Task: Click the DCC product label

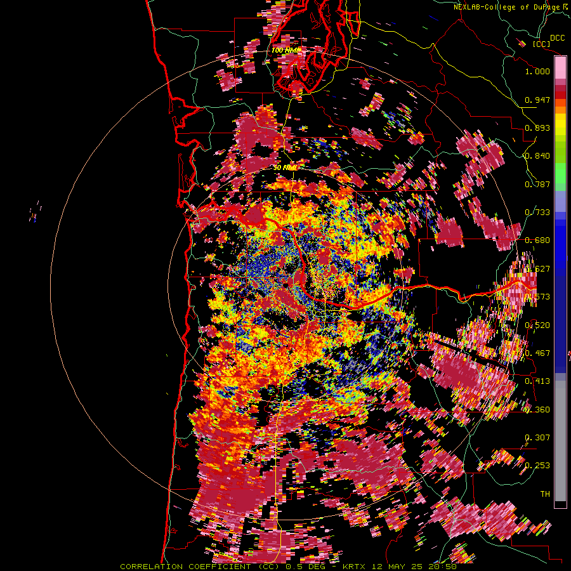Action: (557, 38)
